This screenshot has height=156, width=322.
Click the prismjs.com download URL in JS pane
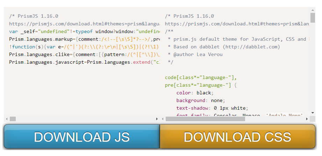[x=84, y=24]
